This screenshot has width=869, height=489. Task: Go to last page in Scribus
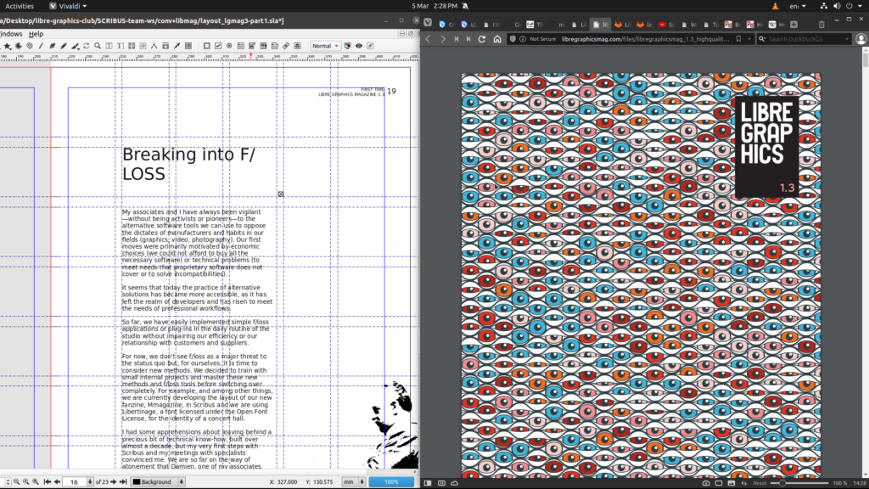(123, 482)
